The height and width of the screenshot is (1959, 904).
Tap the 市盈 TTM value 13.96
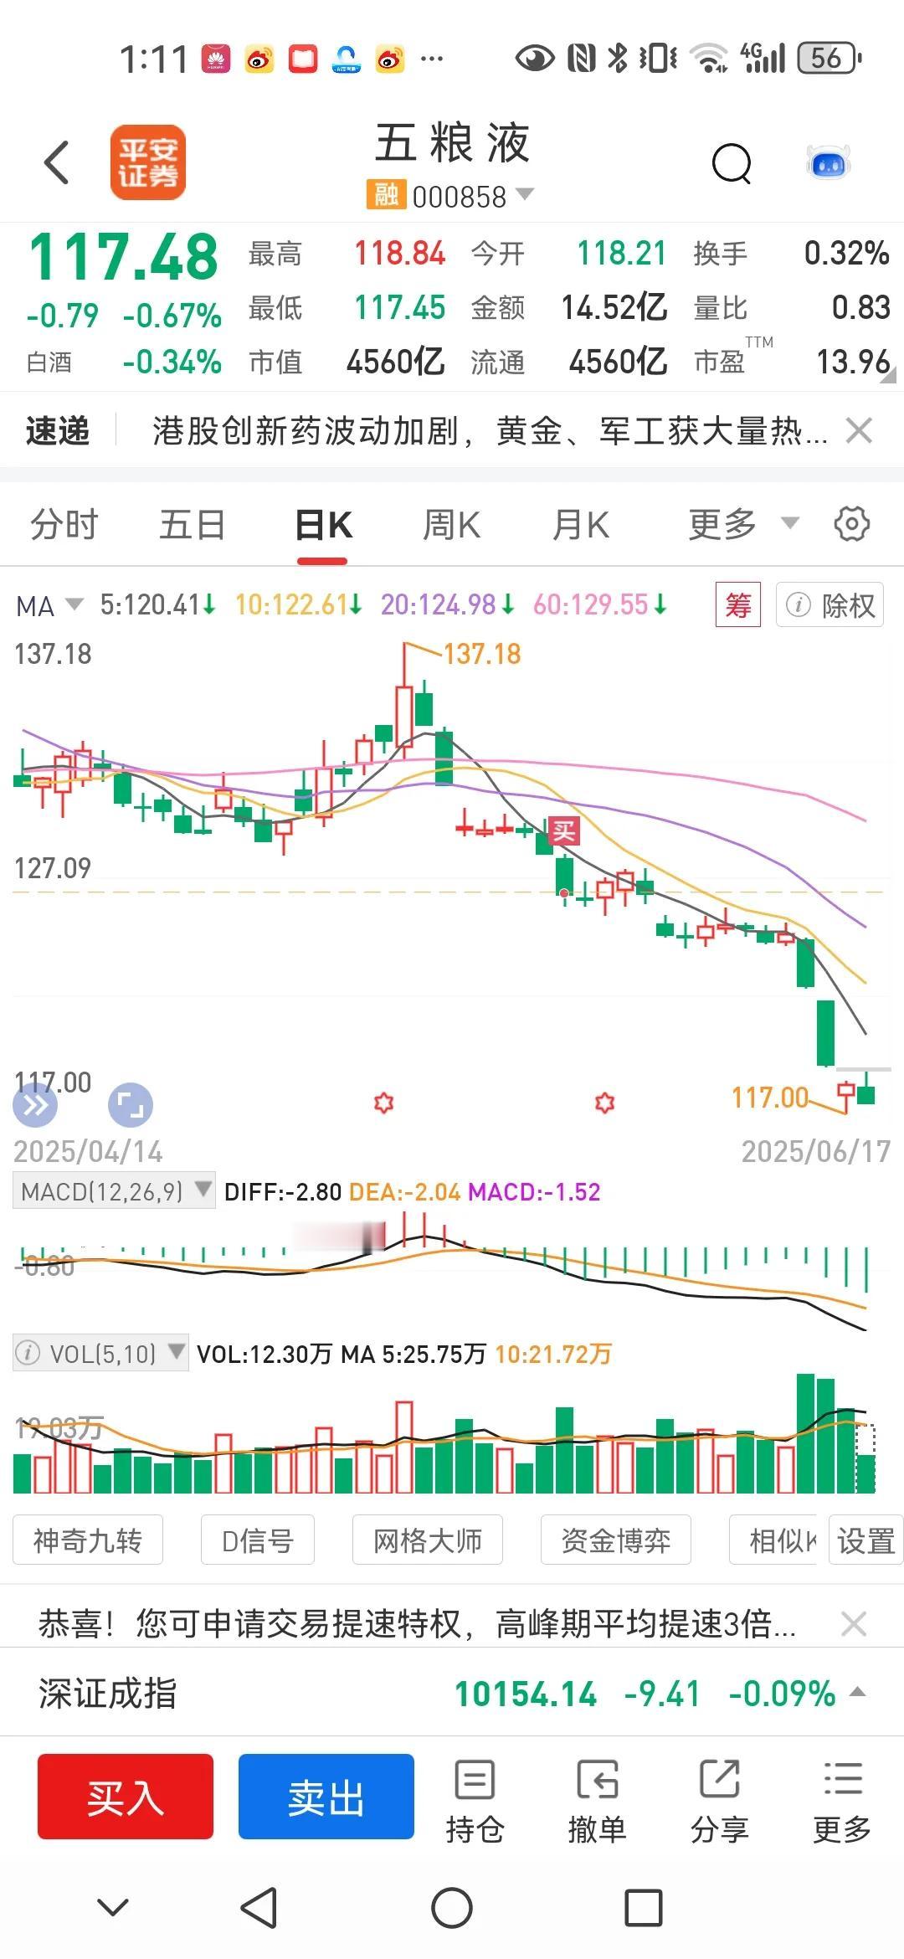click(x=853, y=362)
